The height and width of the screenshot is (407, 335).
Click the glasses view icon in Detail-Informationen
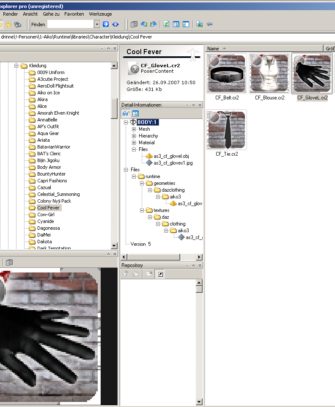126,113
